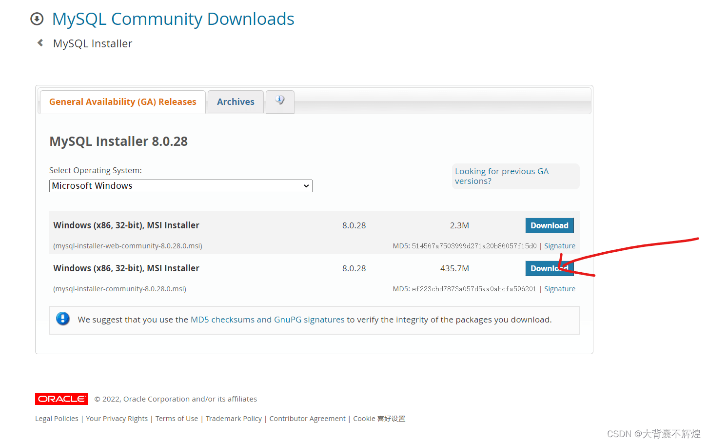Open Trademark Policy footer link

(234, 419)
